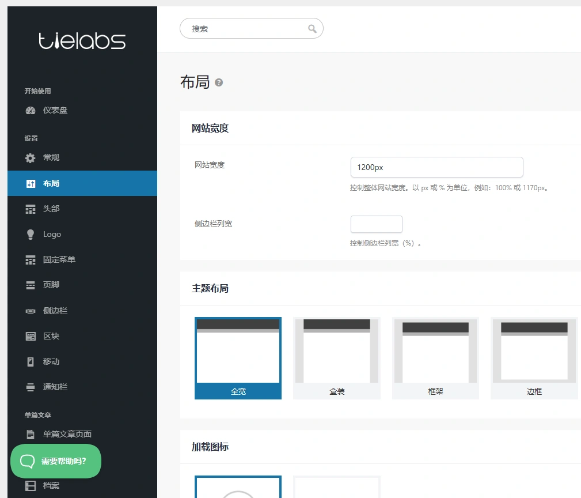581x498 pixels.
Task: Click the 通知栏 notification bar icon
Action: [30, 387]
